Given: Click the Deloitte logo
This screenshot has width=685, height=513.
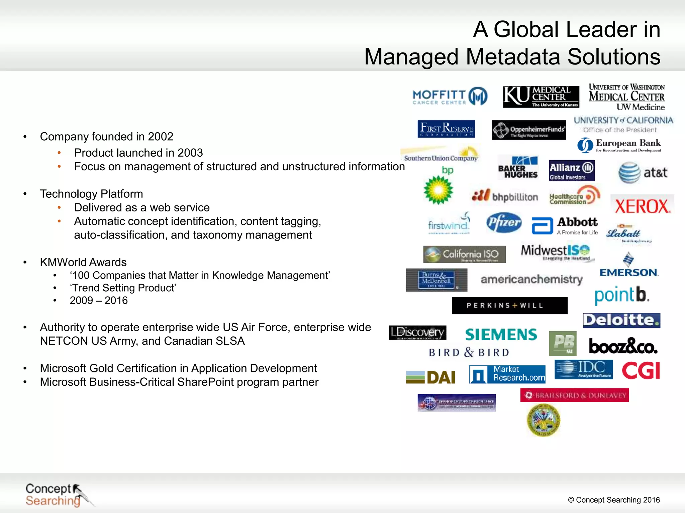Looking at the screenshot, I should pyautogui.click(x=621, y=320).
